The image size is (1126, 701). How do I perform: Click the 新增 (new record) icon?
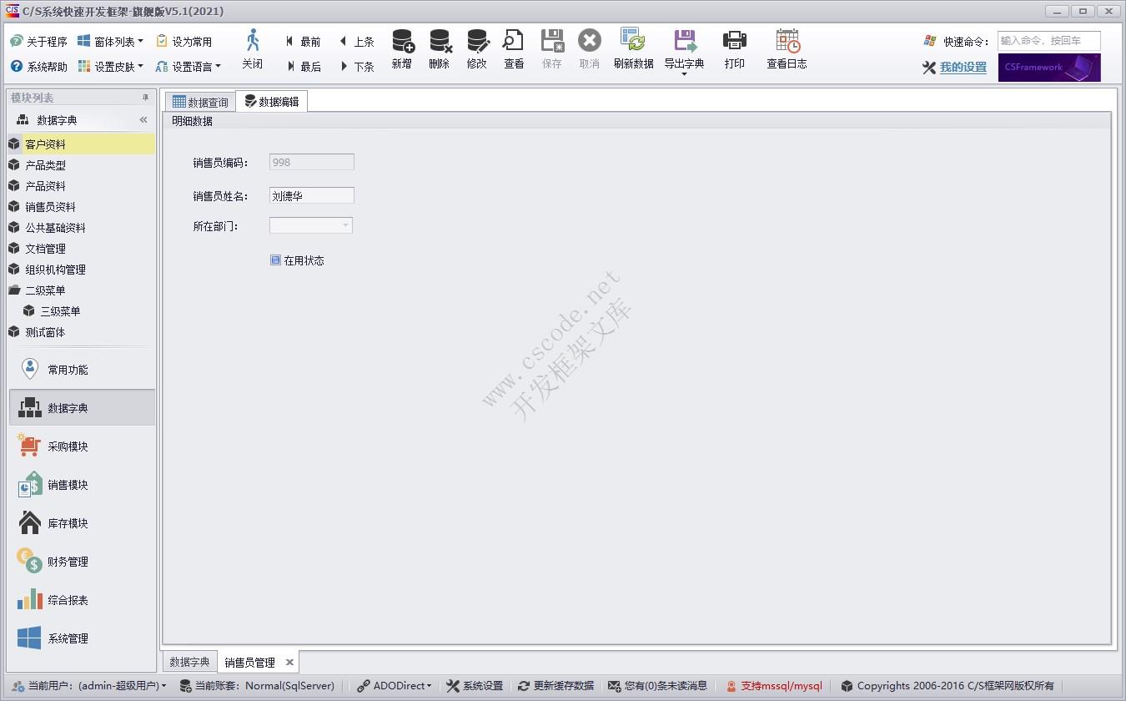(401, 48)
